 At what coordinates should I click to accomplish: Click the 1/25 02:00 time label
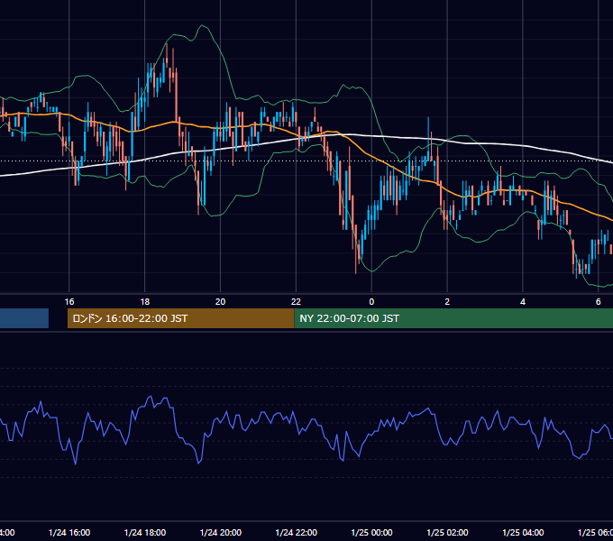pos(447,532)
